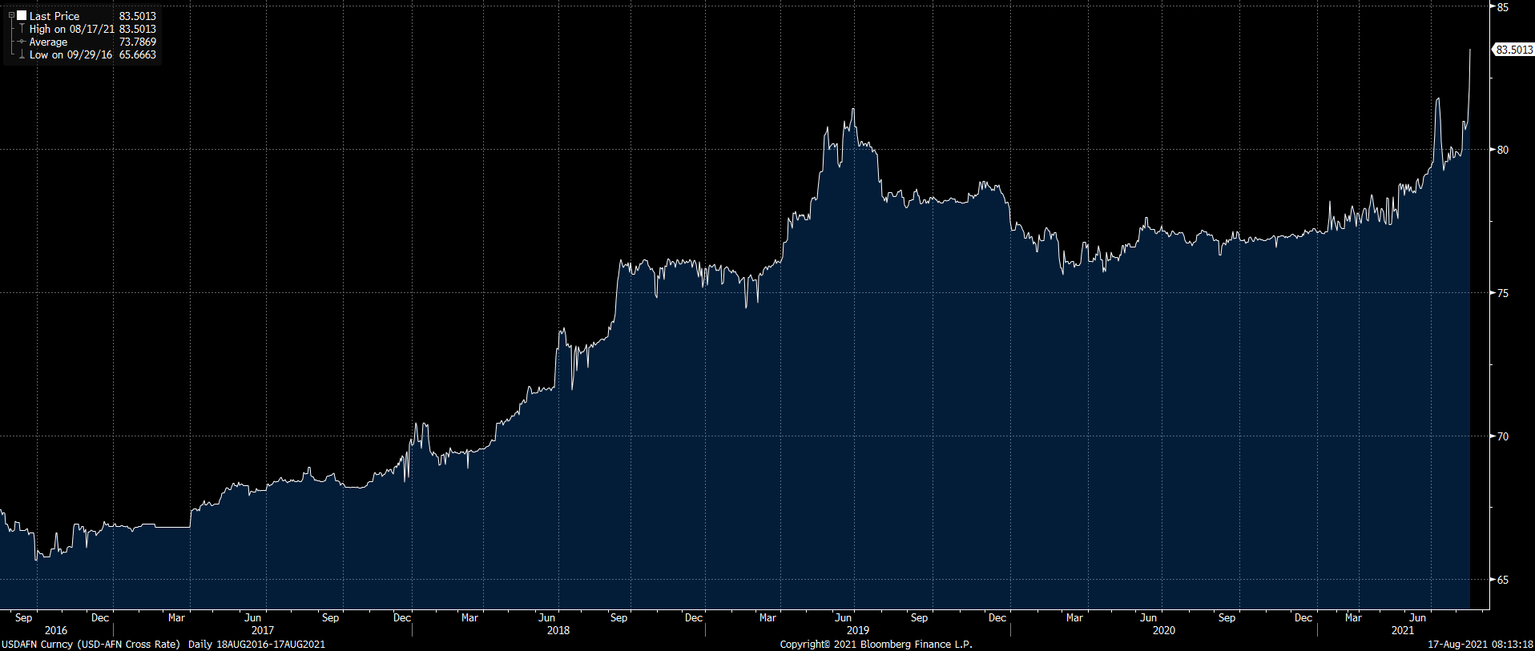Click the white Last Price color swatch

(x=22, y=15)
